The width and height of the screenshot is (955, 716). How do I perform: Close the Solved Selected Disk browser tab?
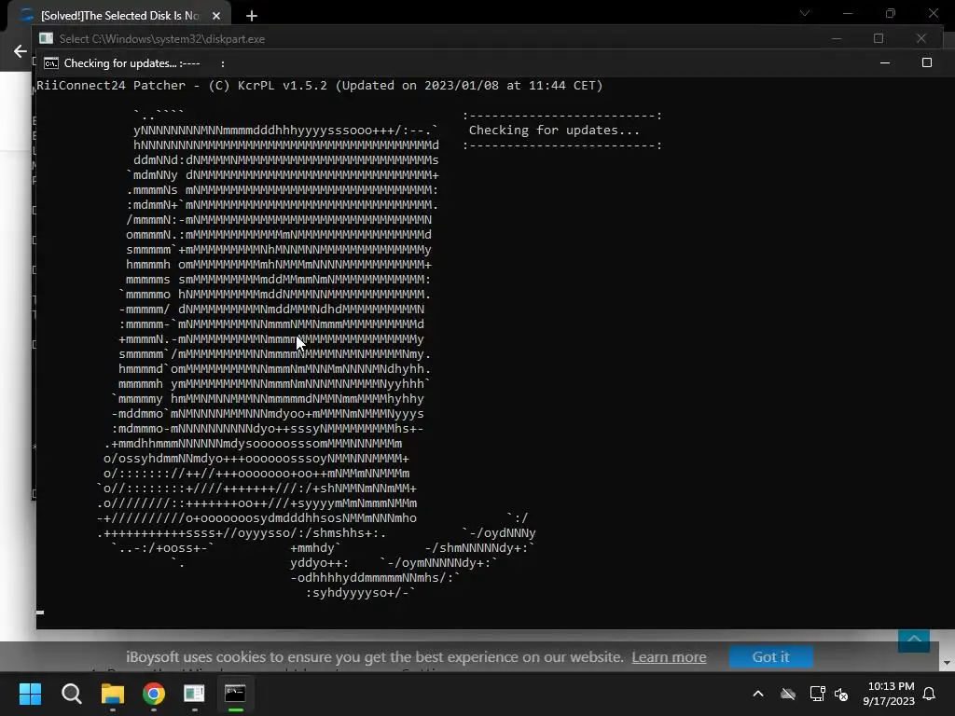click(x=216, y=16)
